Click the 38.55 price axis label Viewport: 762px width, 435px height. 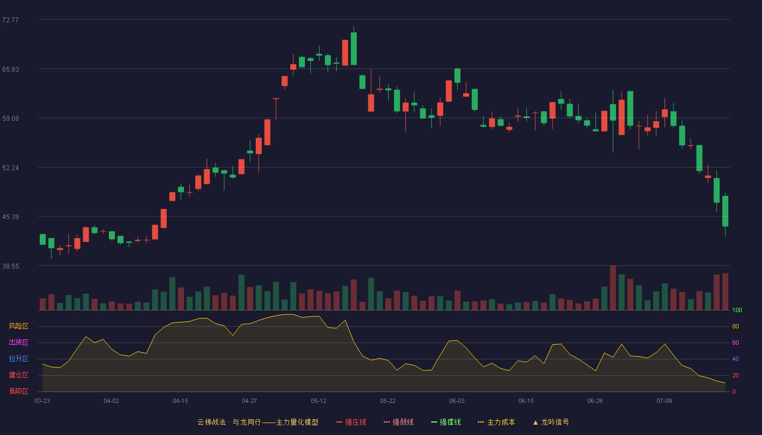pos(10,266)
